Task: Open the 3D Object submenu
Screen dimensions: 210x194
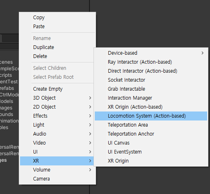Action: pyautogui.click(x=57, y=98)
